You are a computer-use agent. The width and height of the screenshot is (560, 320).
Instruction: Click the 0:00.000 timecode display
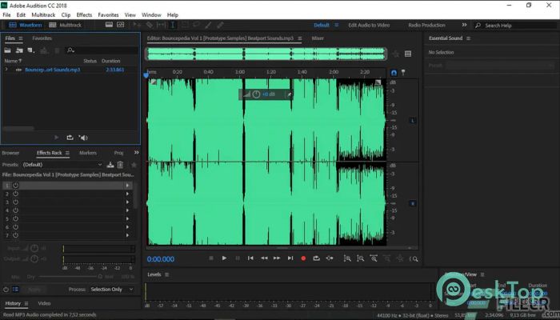[161, 259]
